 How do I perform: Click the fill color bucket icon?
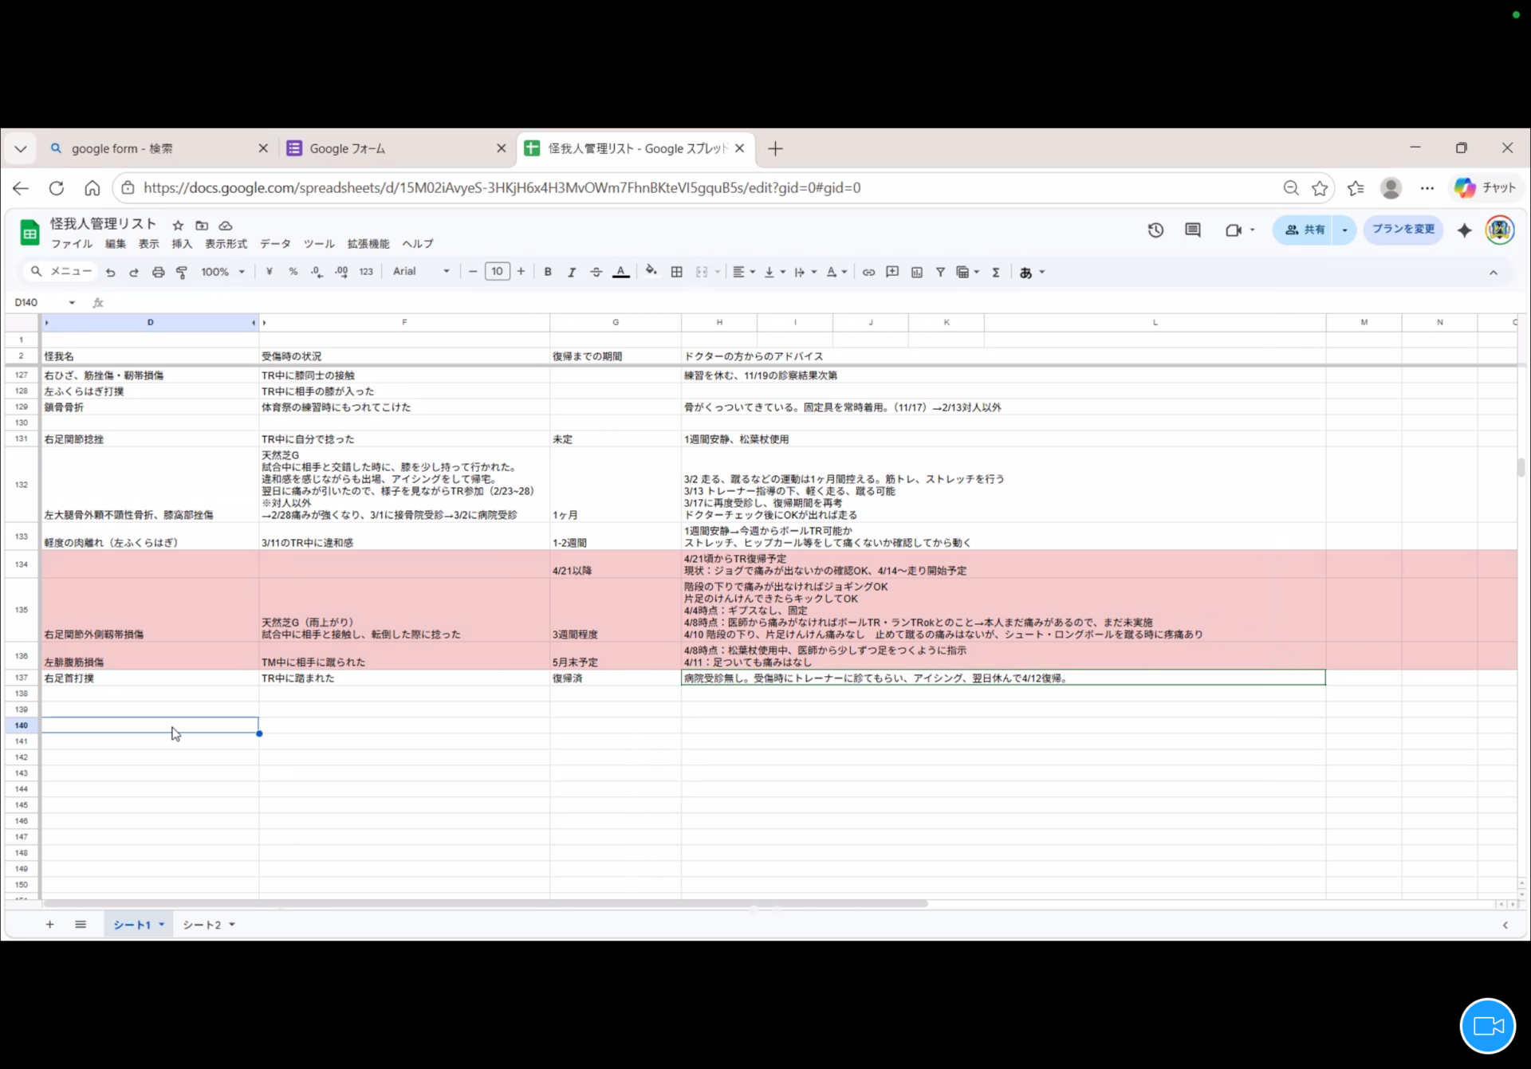(651, 272)
